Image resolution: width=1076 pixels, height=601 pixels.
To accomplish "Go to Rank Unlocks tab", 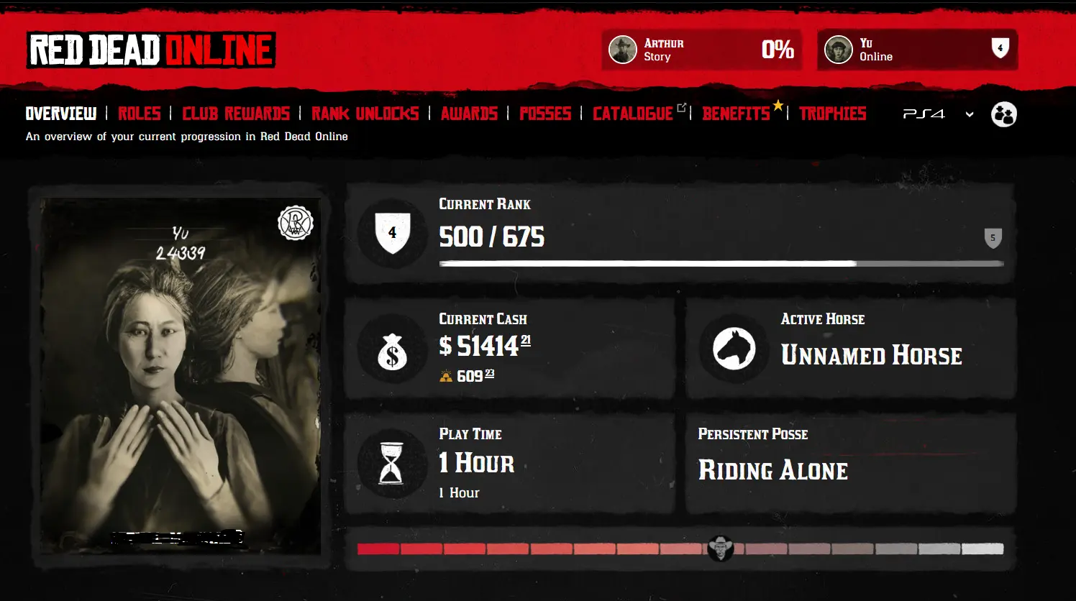I will tap(365, 114).
